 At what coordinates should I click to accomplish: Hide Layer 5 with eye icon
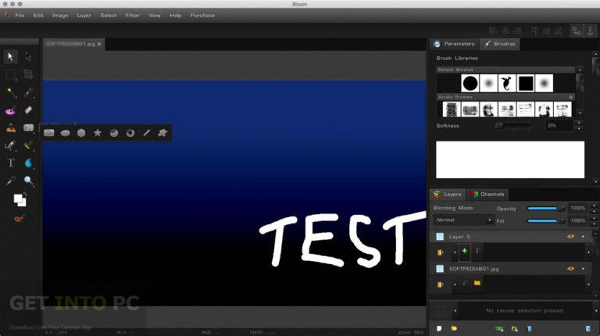pyautogui.click(x=570, y=237)
